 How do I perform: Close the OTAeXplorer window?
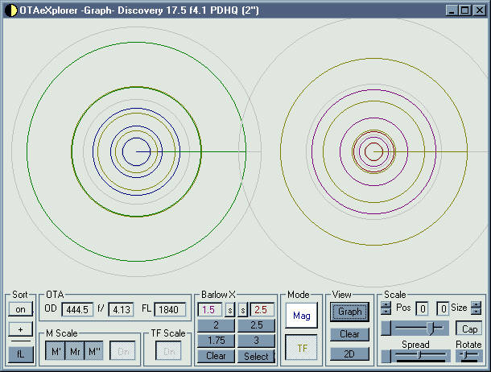point(480,10)
